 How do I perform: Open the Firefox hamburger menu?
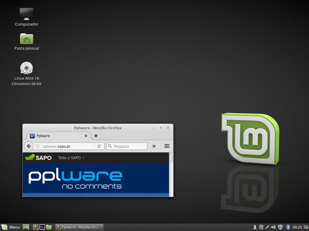pos(167,146)
